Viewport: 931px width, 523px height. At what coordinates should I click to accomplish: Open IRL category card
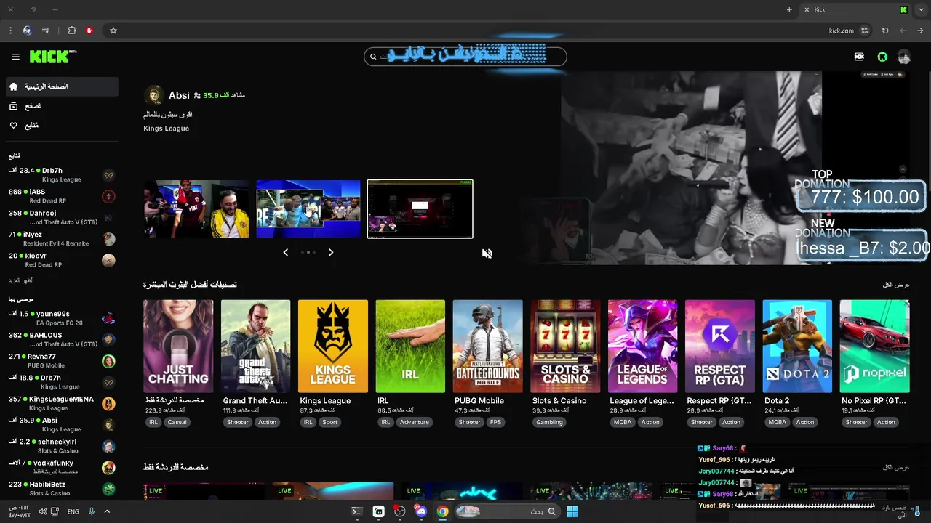[x=410, y=346]
